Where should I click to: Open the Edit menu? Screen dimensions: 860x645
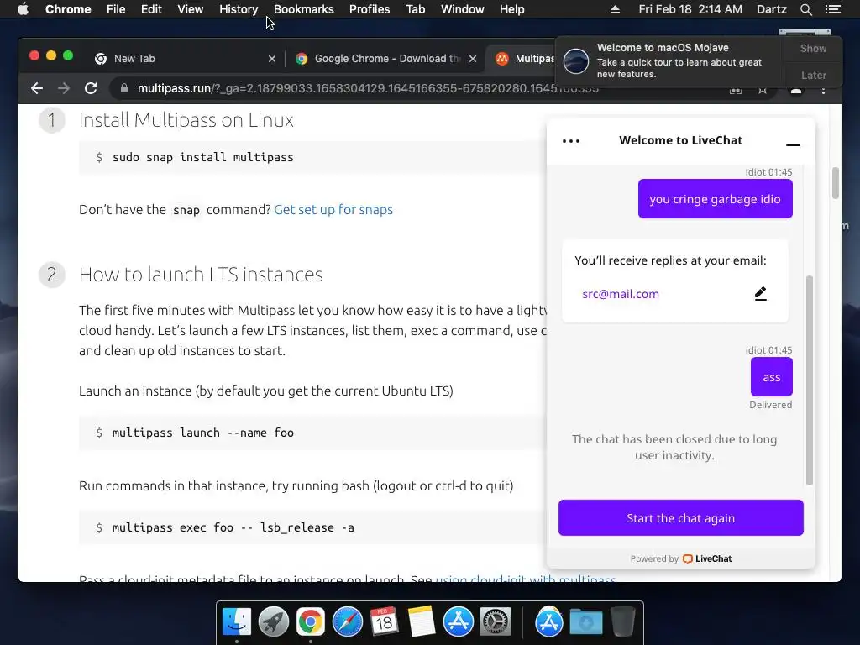click(151, 9)
